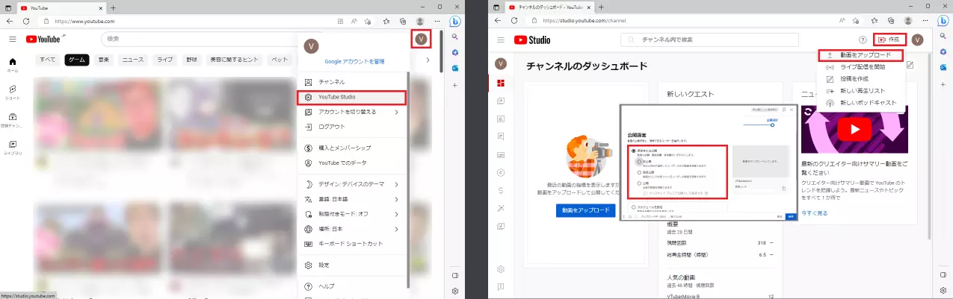Select the 限定公開 radio option
Screen dimensions: 953x299
pyautogui.click(x=639, y=171)
